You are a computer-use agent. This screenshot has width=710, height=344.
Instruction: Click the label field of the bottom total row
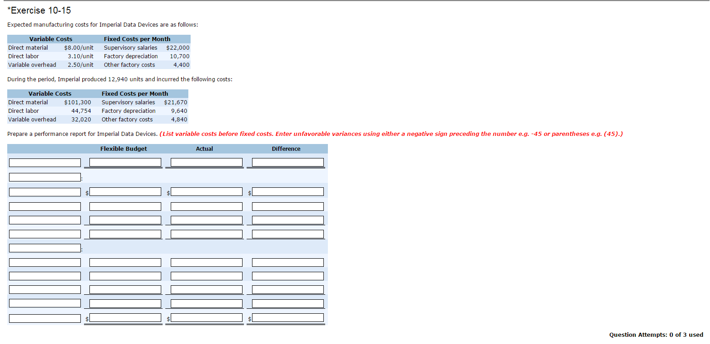(x=45, y=318)
